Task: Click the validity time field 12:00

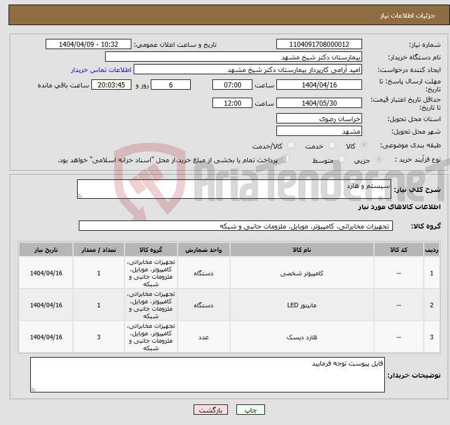Action: pos(232,103)
